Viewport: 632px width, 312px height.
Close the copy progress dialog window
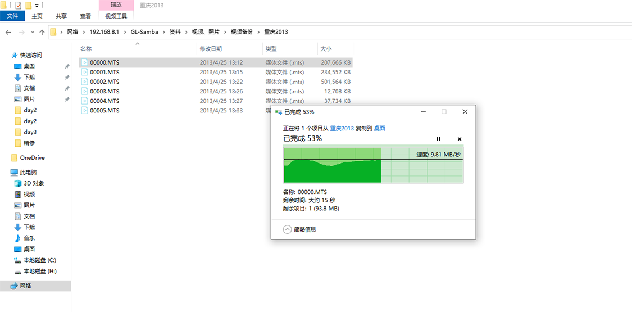[465, 112]
